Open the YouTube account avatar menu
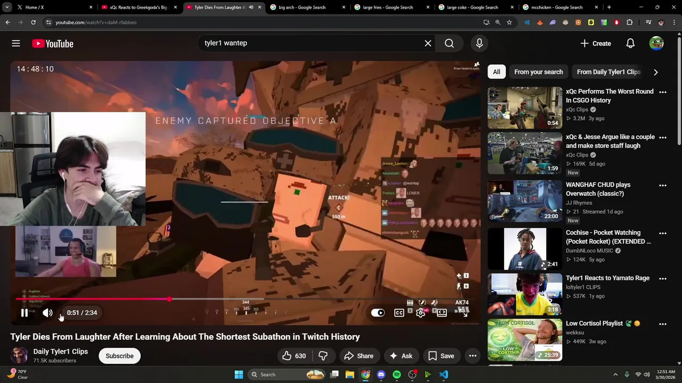Image resolution: width=682 pixels, height=383 pixels. click(x=656, y=44)
